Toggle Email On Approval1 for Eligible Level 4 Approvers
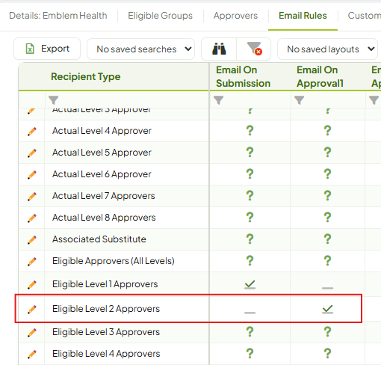The width and height of the screenshot is (381, 365). (x=327, y=354)
